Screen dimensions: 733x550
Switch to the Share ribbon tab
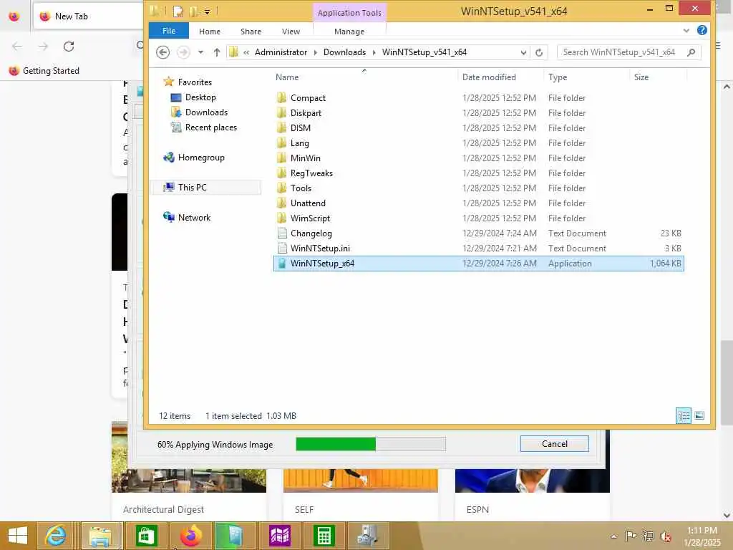251,32
